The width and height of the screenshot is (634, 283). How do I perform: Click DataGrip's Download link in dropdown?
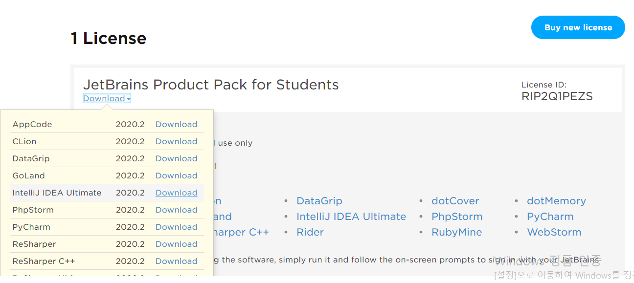click(x=176, y=158)
